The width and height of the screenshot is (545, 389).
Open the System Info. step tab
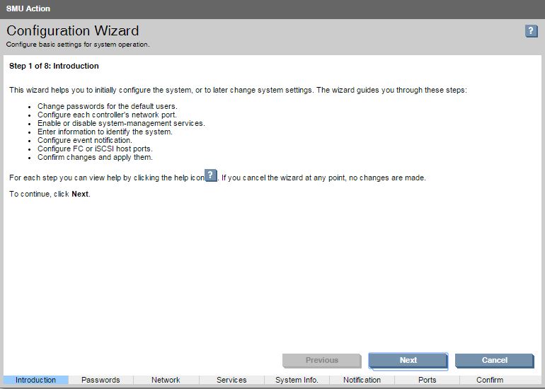(297, 380)
